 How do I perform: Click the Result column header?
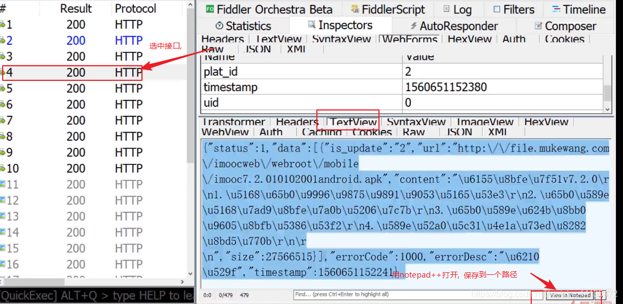(76, 9)
